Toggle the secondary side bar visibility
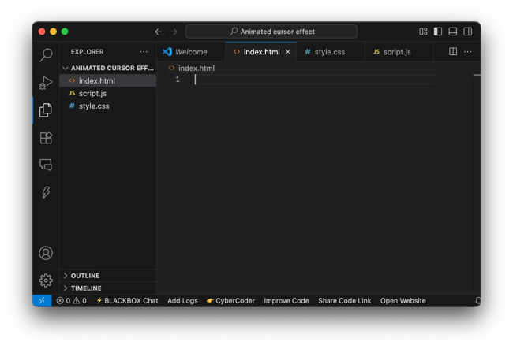The width and height of the screenshot is (513, 349). tap(467, 32)
